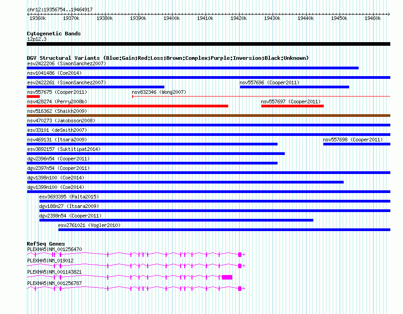This screenshot has height=314, width=403.
Task: Click the 19400k ruler tick label
Action: (172, 18)
